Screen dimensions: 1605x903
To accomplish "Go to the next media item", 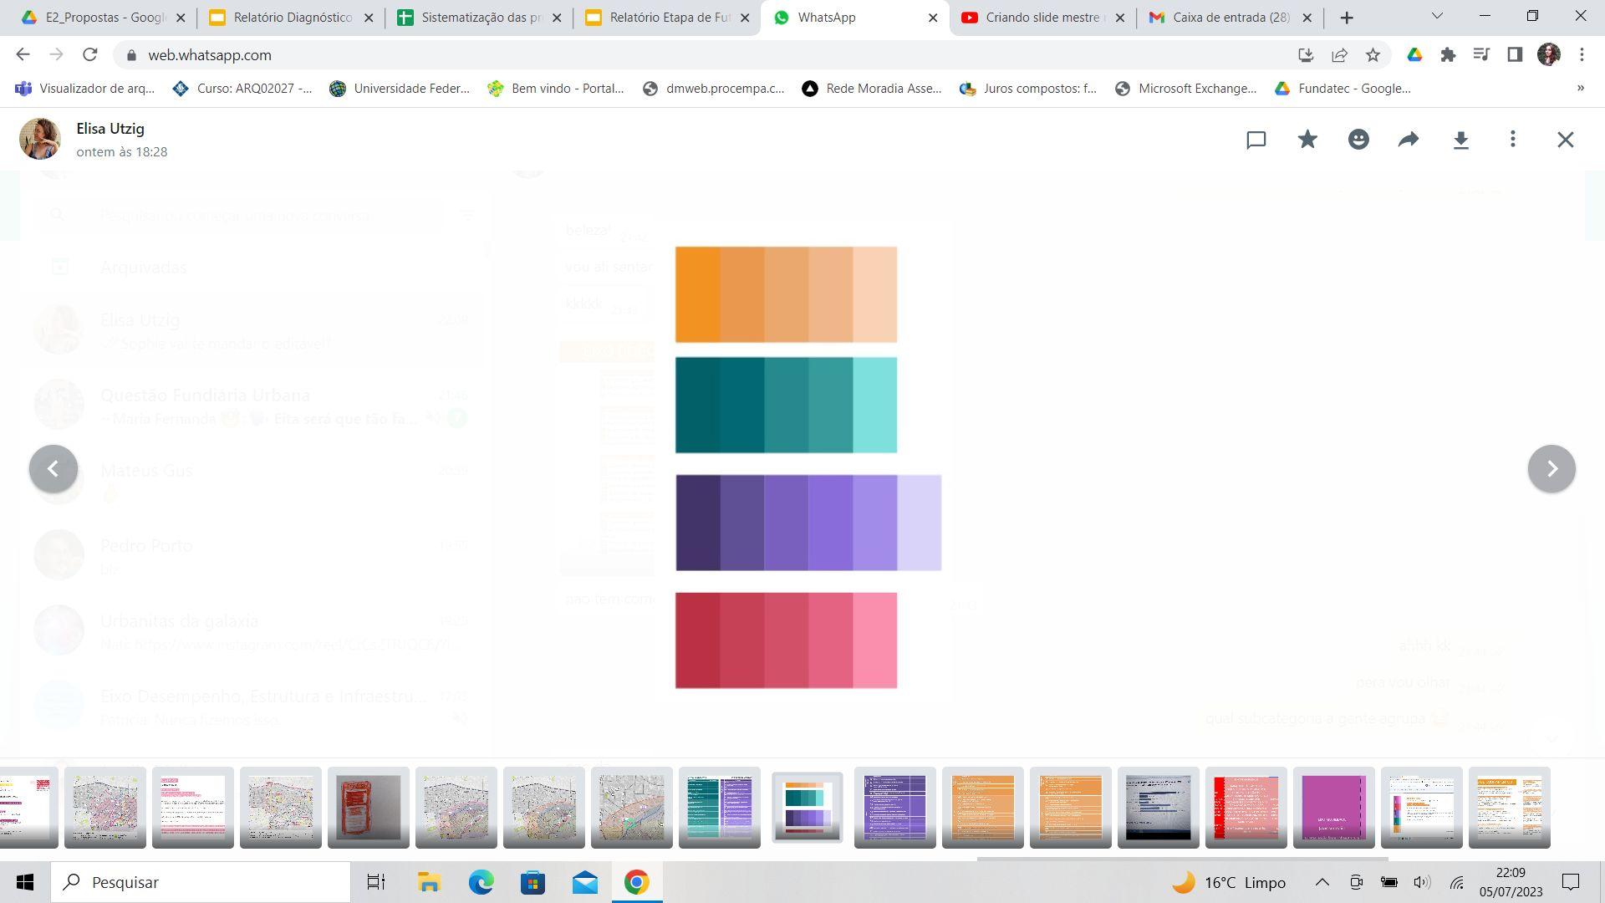I will pos(1551,468).
